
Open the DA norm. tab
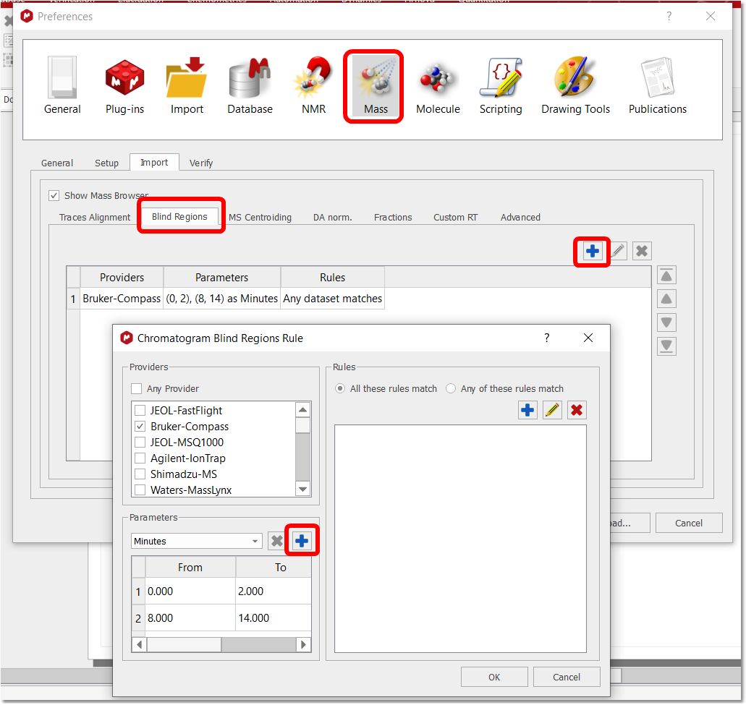333,217
